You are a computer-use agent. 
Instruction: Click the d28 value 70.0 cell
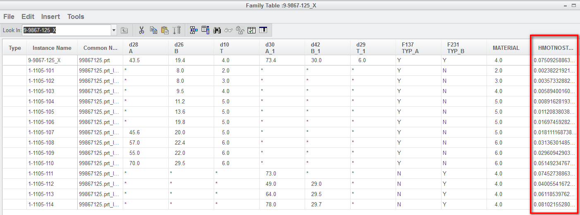(146, 163)
